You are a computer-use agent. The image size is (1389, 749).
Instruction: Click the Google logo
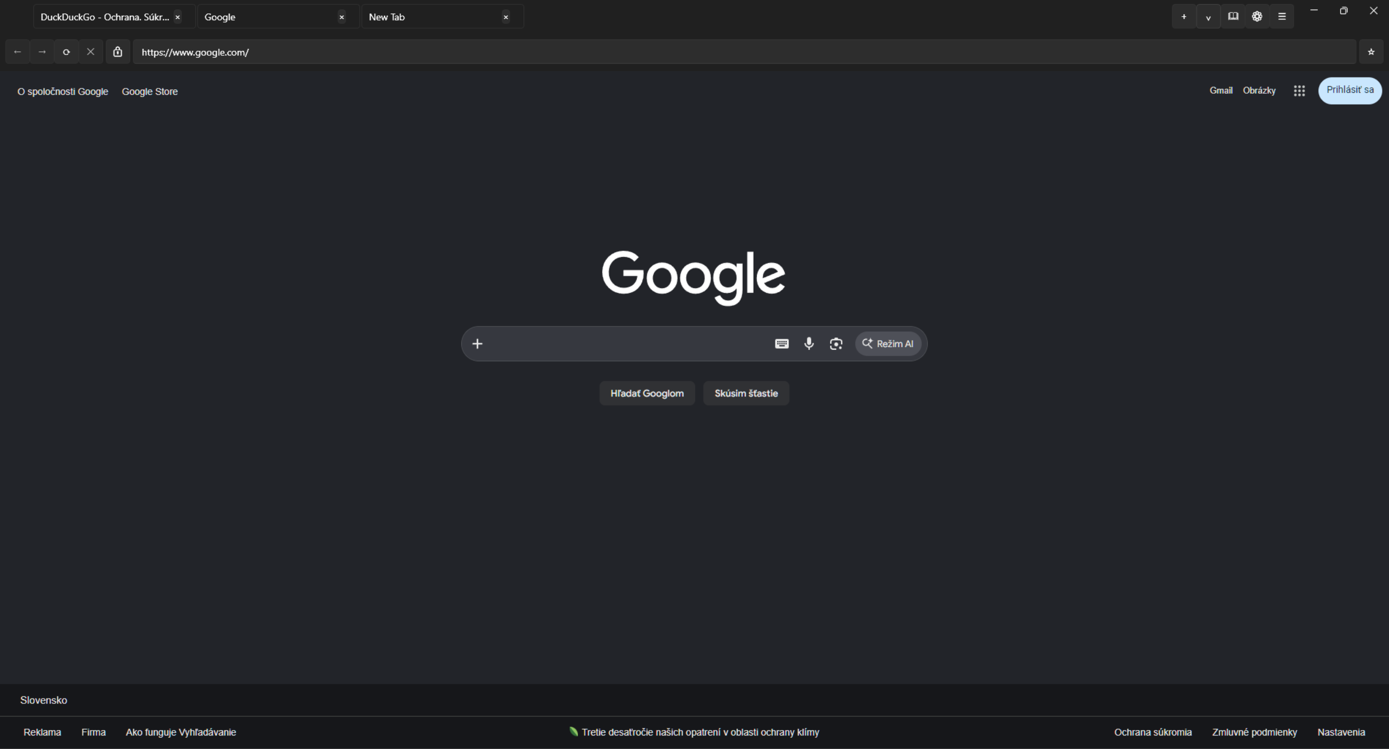(693, 278)
